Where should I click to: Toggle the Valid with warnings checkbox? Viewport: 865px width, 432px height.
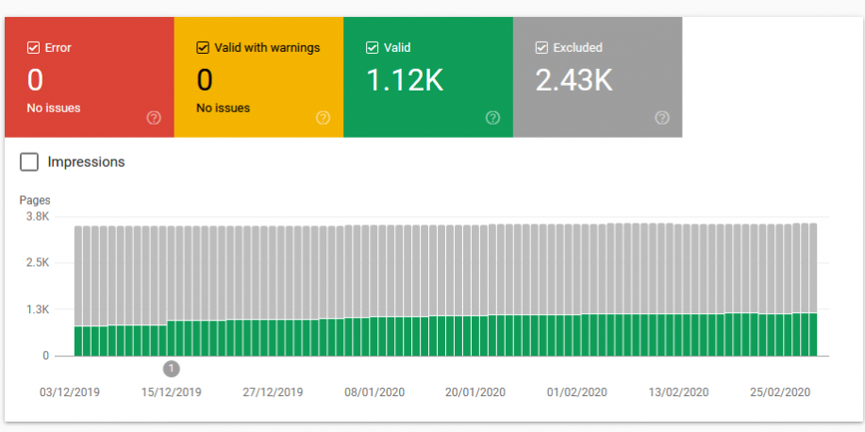pos(203,47)
